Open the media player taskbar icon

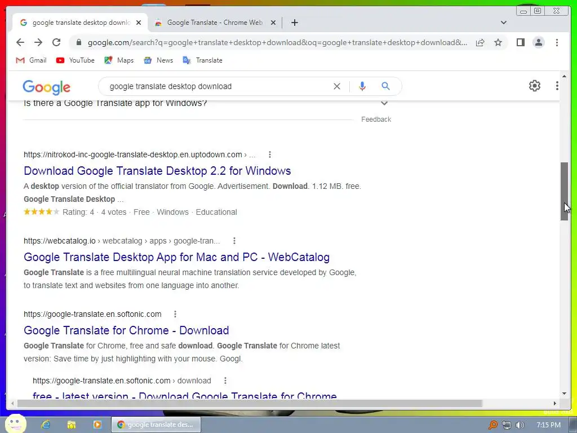[97, 425]
